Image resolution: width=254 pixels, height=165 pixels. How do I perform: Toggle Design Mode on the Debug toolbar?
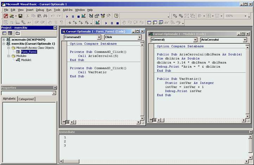click(x=97, y=22)
